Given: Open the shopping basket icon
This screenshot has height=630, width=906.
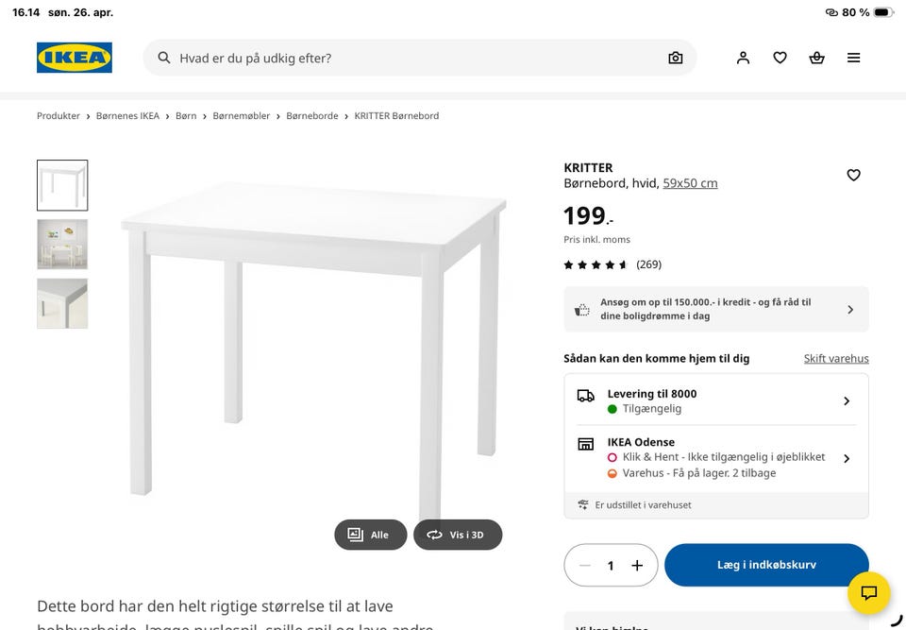Looking at the screenshot, I should tap(816, 58).
